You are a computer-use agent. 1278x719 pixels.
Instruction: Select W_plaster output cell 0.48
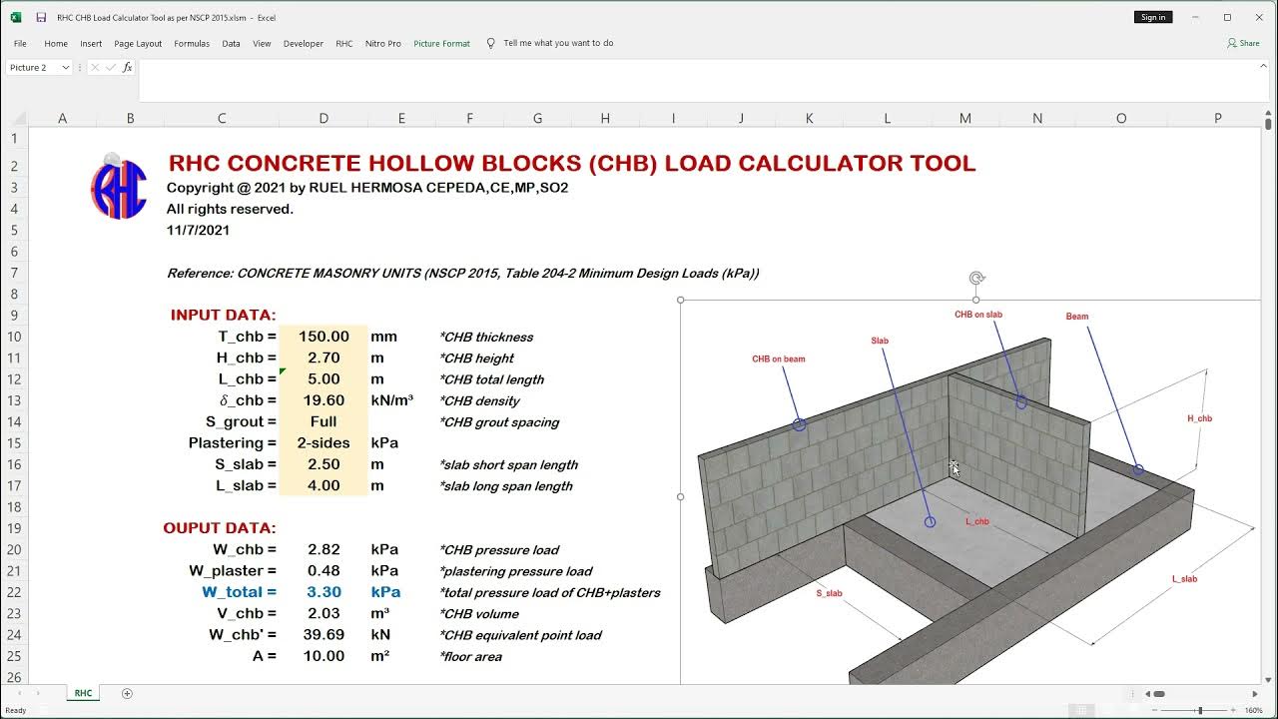click(x=323, y=571)
